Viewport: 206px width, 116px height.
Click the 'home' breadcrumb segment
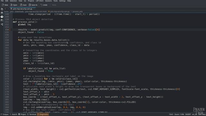point(6,12)
